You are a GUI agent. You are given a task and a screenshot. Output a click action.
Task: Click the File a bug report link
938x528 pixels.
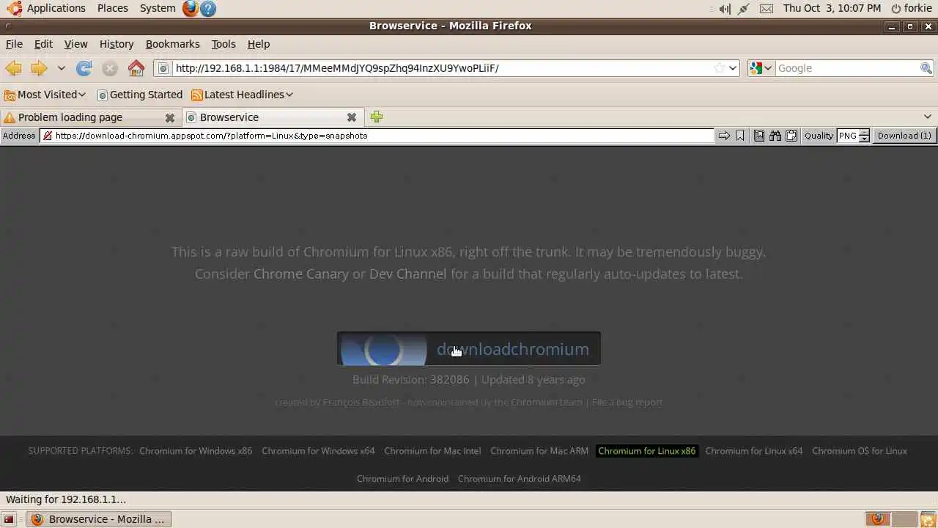pyautogui.click(x=627, y=402)
